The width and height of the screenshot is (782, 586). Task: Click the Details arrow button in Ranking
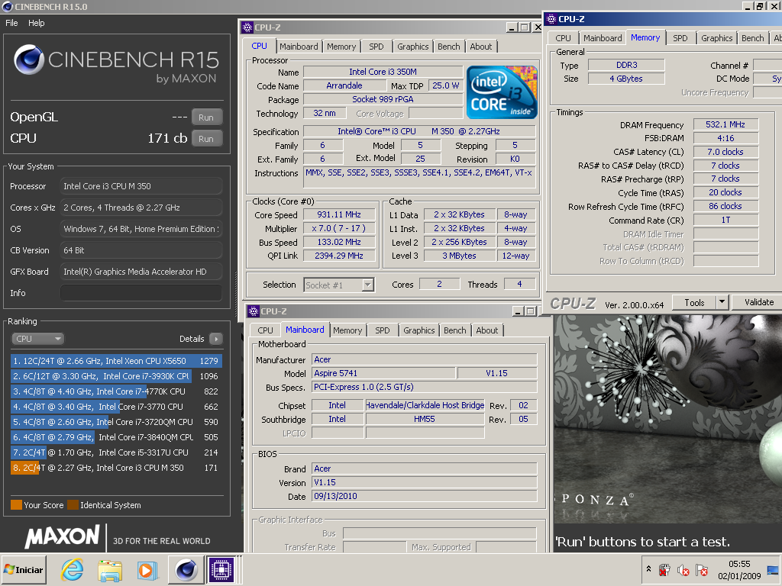[x=216, y=339]
